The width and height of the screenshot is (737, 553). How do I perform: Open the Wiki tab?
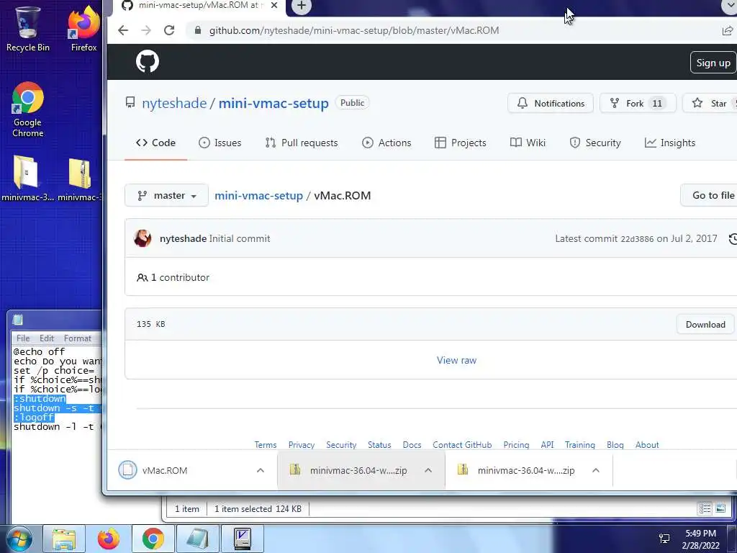pos(528,143)
